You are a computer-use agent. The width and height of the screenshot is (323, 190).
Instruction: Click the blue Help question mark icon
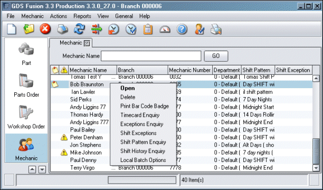coord(182,29)
